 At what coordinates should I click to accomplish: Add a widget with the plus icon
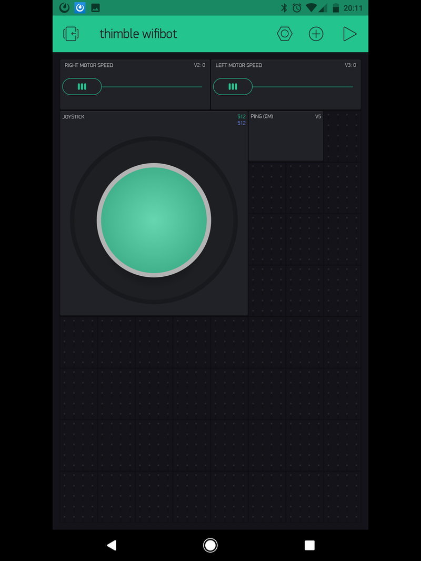pos(316,34)
